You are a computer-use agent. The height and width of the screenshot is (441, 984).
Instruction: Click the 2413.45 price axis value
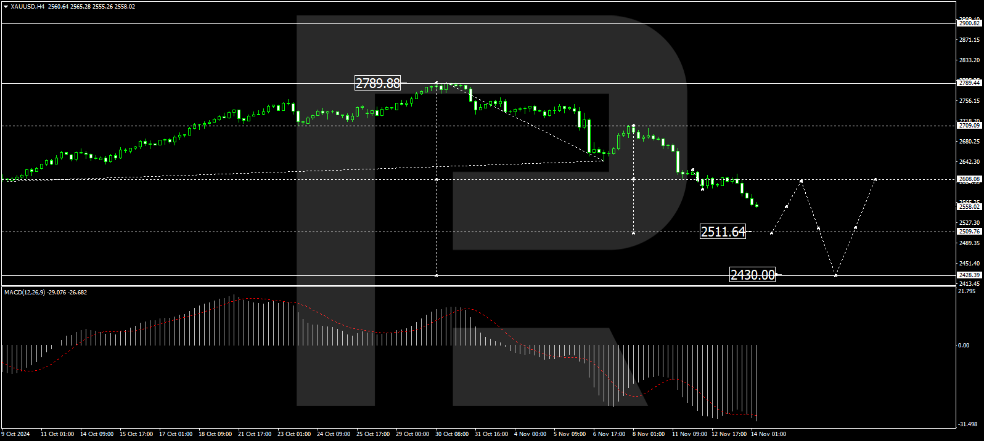pyautogui.click(x=969, y=284)
